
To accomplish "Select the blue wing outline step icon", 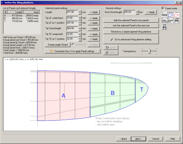I will coord(170,15).
